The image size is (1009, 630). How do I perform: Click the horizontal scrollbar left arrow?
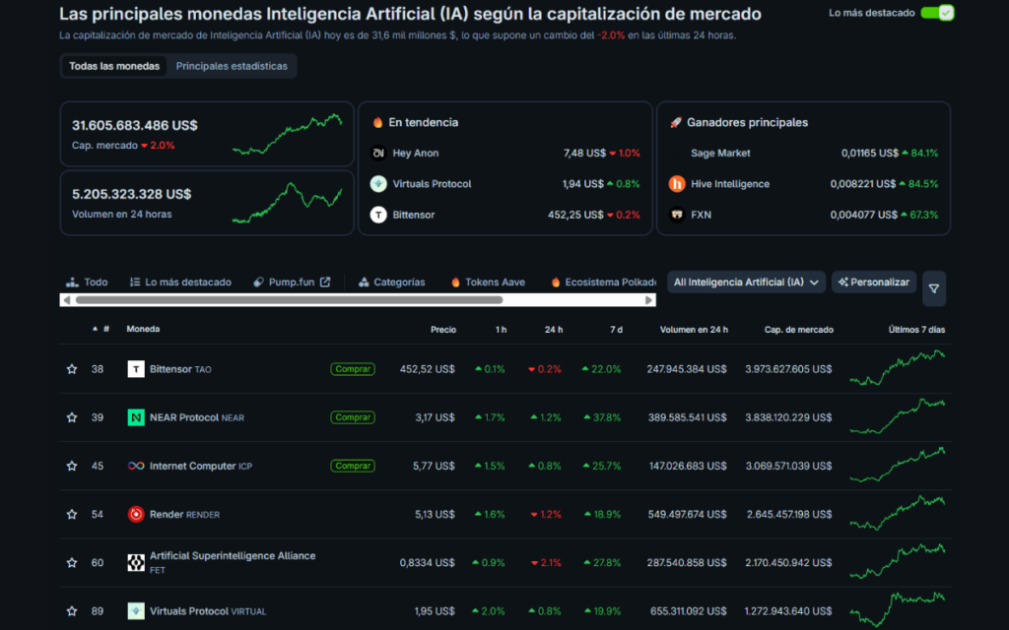[x=66, y=300]
